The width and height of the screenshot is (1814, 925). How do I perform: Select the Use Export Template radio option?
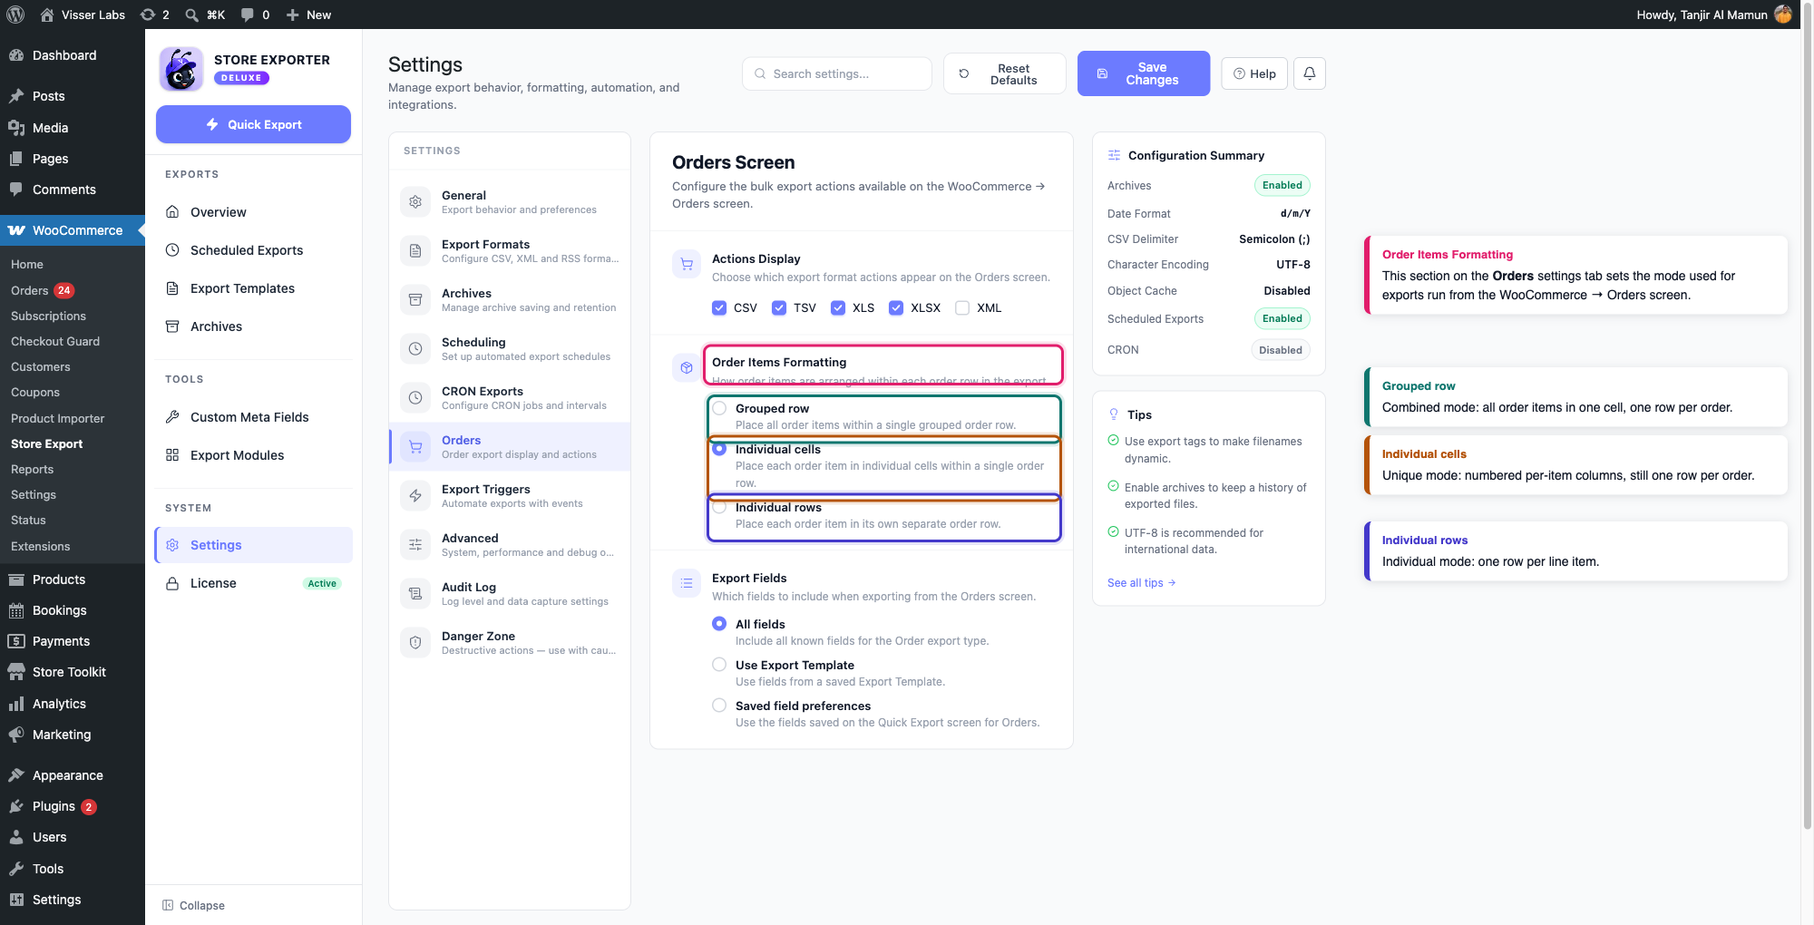click(719, 665)
